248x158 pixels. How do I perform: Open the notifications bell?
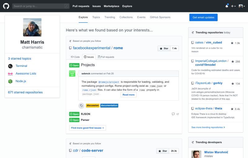coord(227,6)
